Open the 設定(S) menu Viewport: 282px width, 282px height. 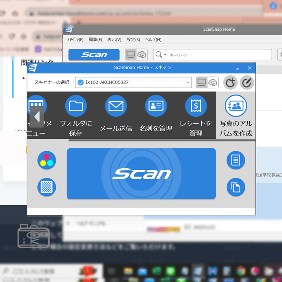tap(133, 40)
